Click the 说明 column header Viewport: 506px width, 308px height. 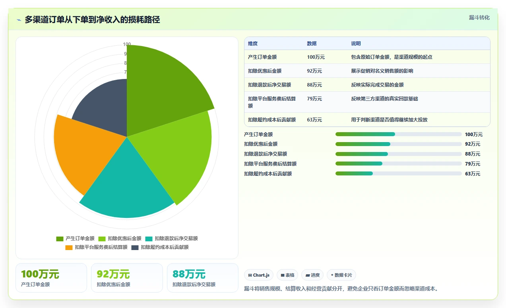pyautogui.click(x=356, y=44)
